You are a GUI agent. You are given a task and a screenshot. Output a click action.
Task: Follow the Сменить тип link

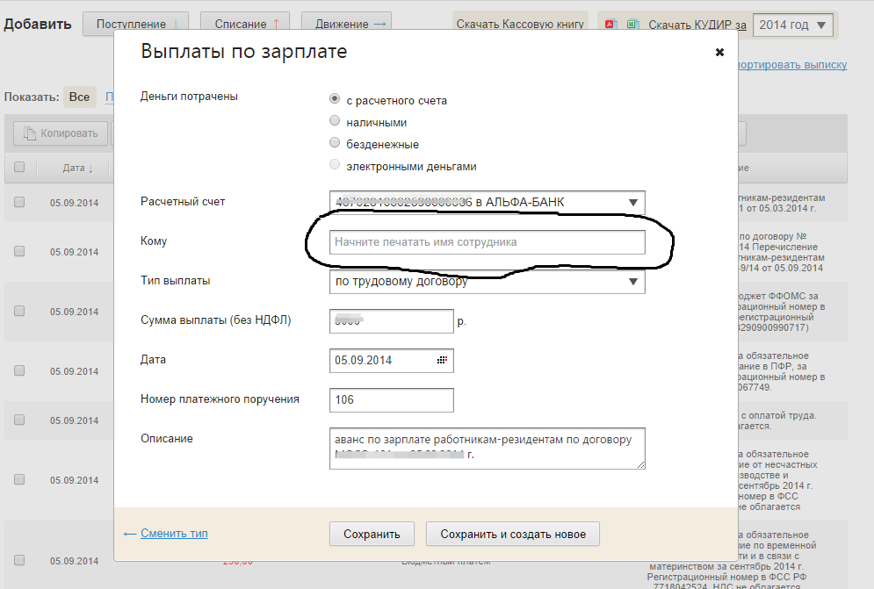(172, 533)
